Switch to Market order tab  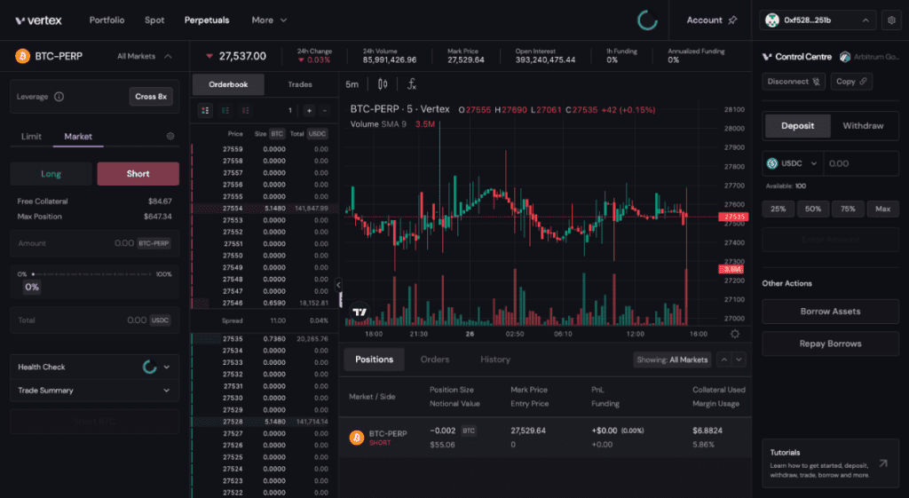[78, 136]
